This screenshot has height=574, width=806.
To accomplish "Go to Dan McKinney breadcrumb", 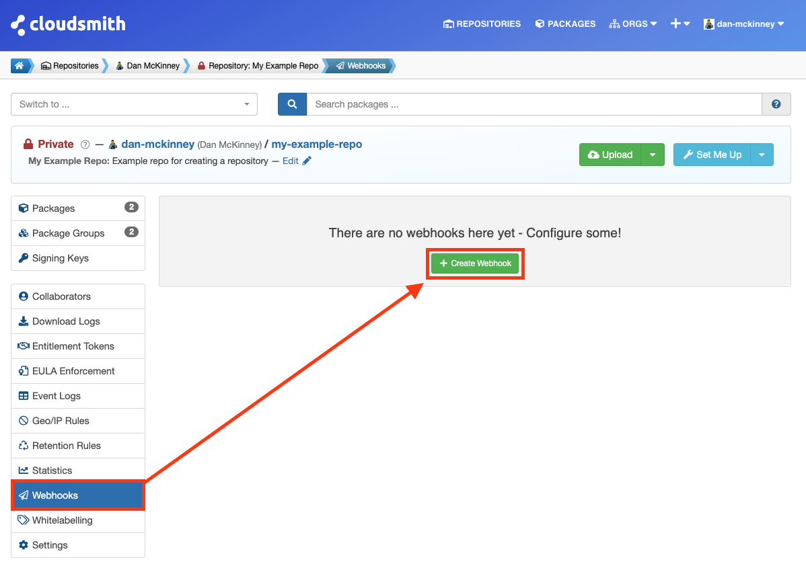I will 148,66.
